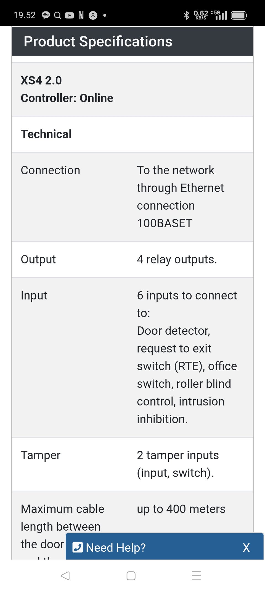Open recent apps menu icon

click(196, 576)
